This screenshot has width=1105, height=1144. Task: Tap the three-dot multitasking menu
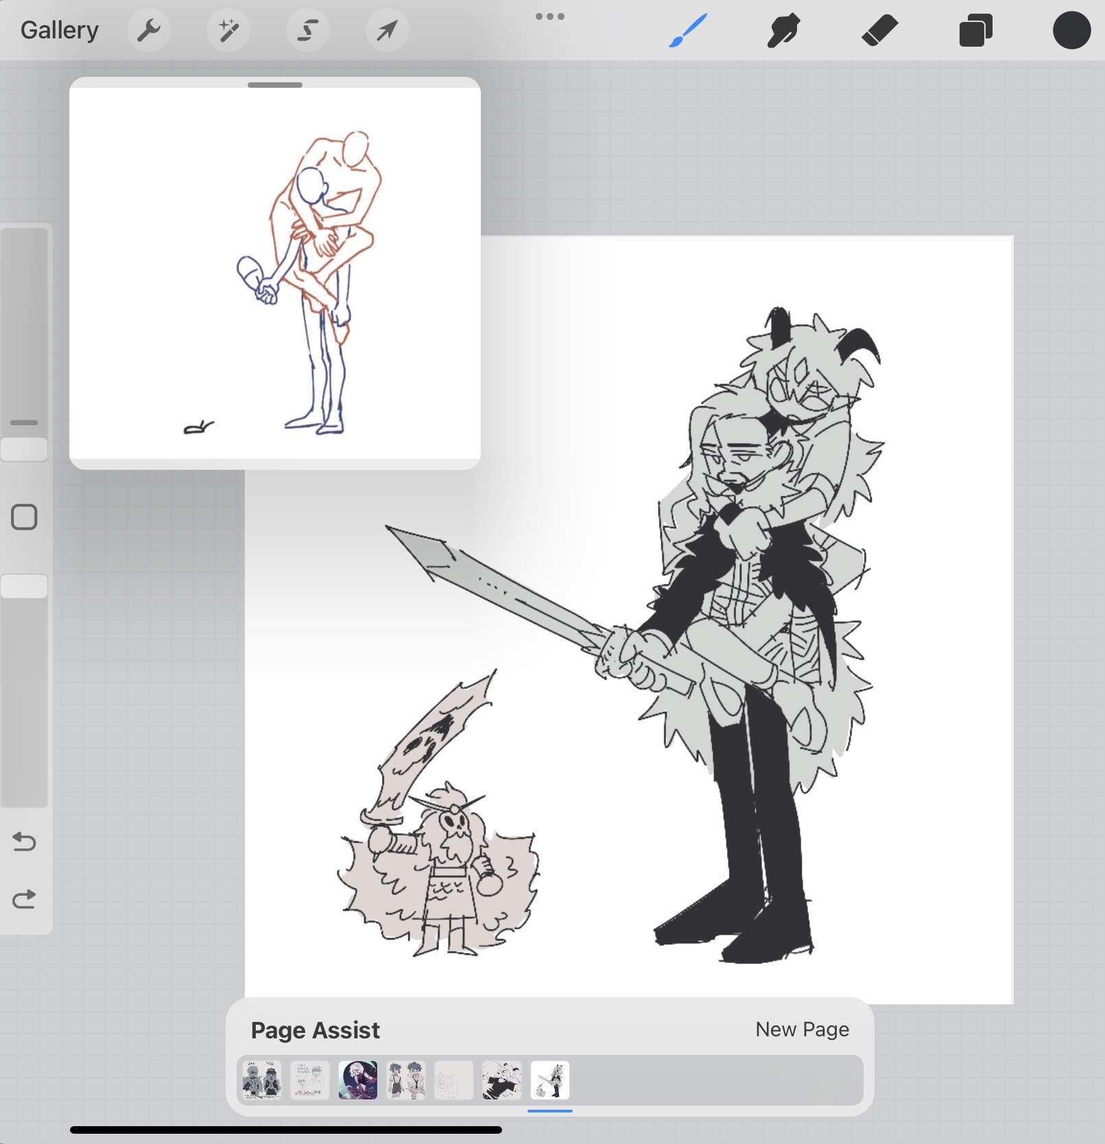(550, 16)
